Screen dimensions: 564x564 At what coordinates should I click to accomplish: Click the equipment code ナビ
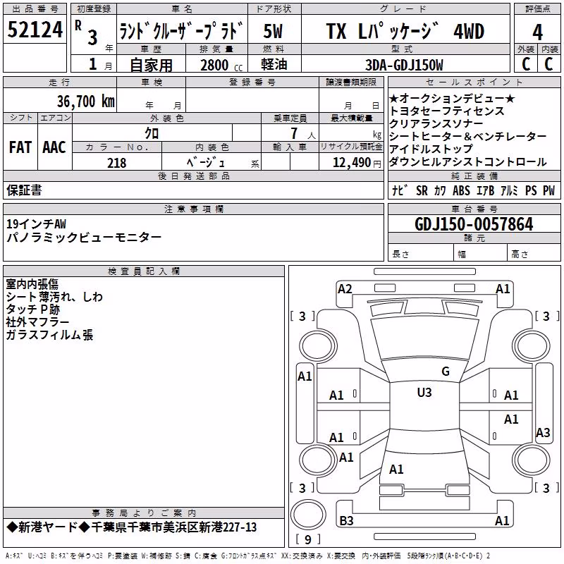[x=400, y=190]
